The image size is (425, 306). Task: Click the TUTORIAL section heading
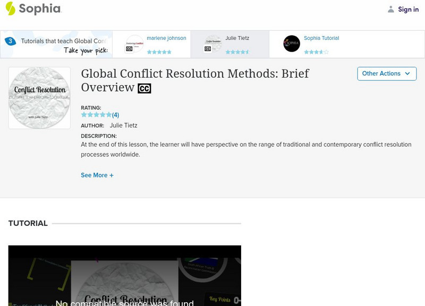tap(28, 223)
